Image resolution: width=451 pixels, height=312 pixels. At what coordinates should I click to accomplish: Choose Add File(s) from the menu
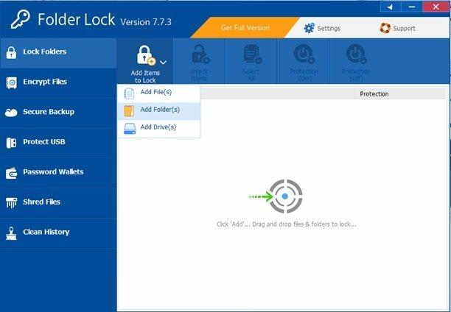(x=158, y=93)
